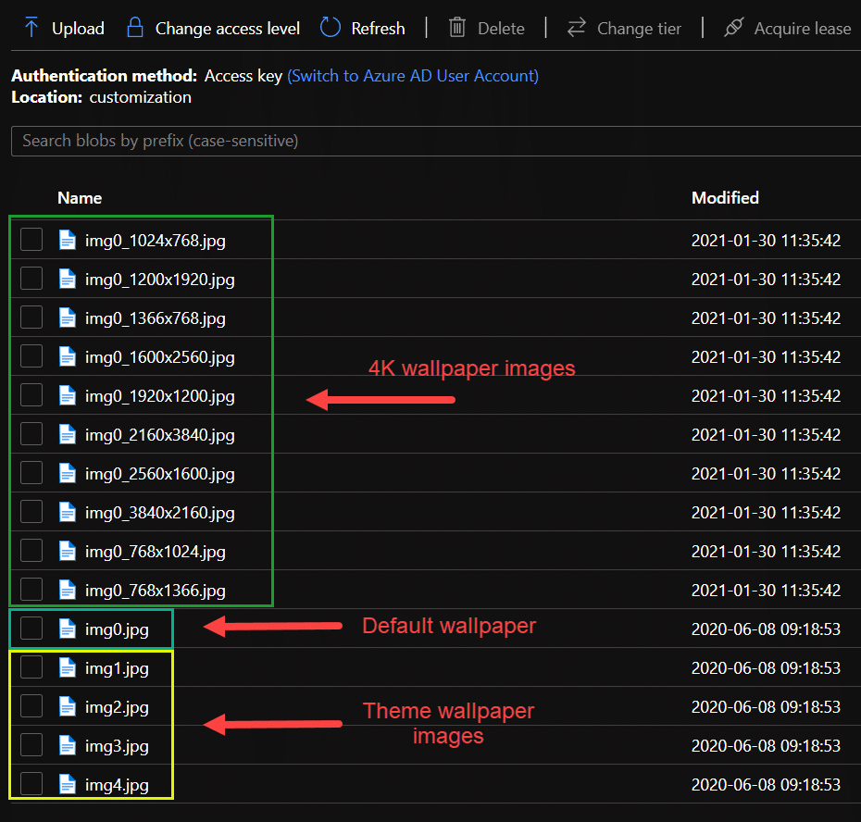This screenshot has width=861, height=822.
Task: Click file icon of img0_1366x768.jpg
Action: click(68, 318)
